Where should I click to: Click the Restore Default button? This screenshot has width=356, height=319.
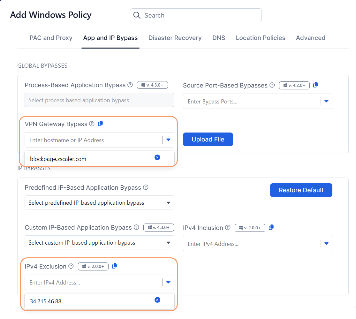tap(301, 190)
